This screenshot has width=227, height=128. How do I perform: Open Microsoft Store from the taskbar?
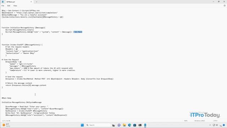(135, 125)
